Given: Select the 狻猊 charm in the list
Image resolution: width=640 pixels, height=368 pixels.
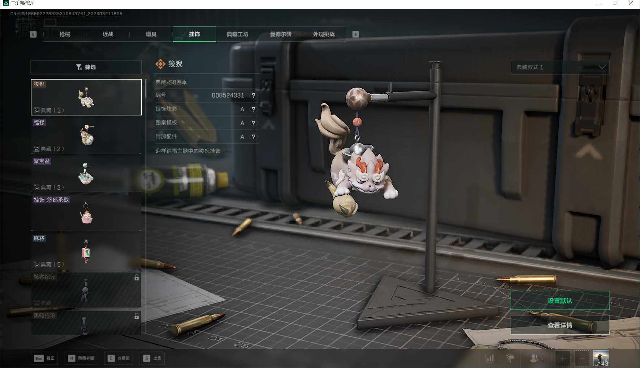Looking at the screenshot, I should (86, 97).
